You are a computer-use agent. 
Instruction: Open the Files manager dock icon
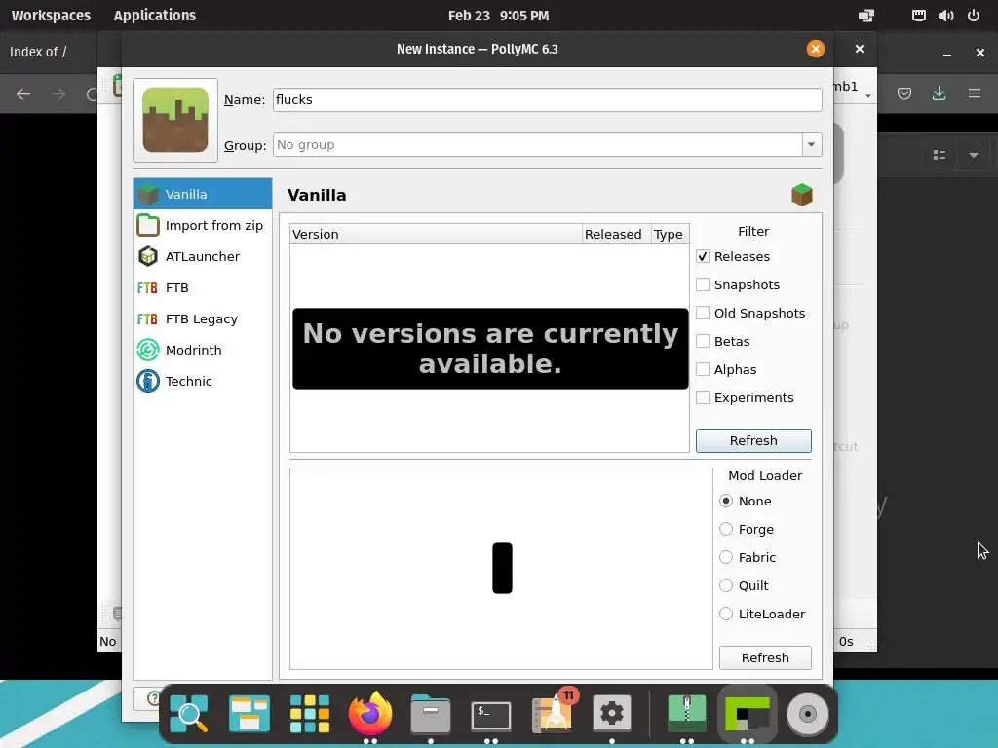click(x=430, y=714)
